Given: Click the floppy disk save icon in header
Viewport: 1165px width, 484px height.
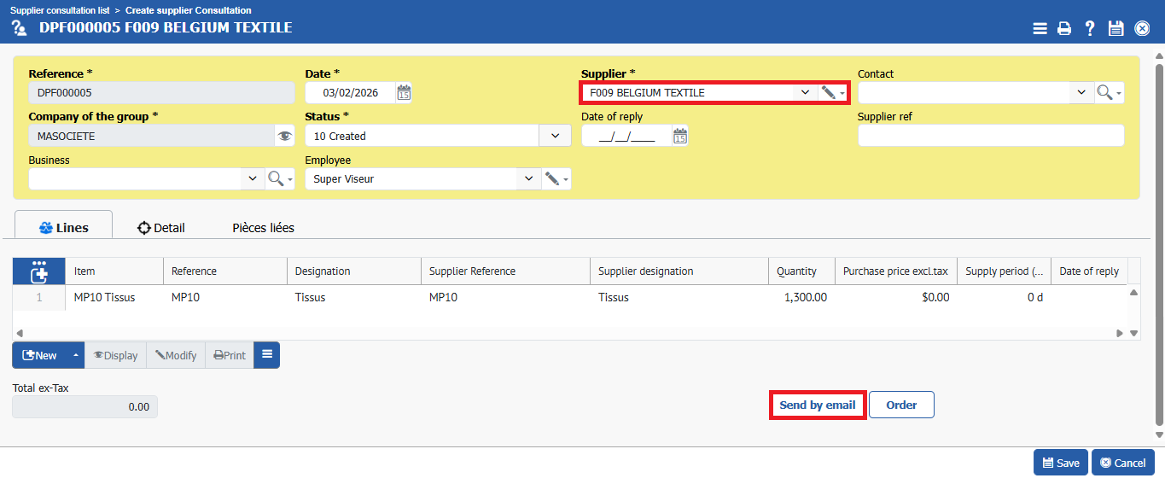Looking at the screenshot, I should click(1115, 28).
